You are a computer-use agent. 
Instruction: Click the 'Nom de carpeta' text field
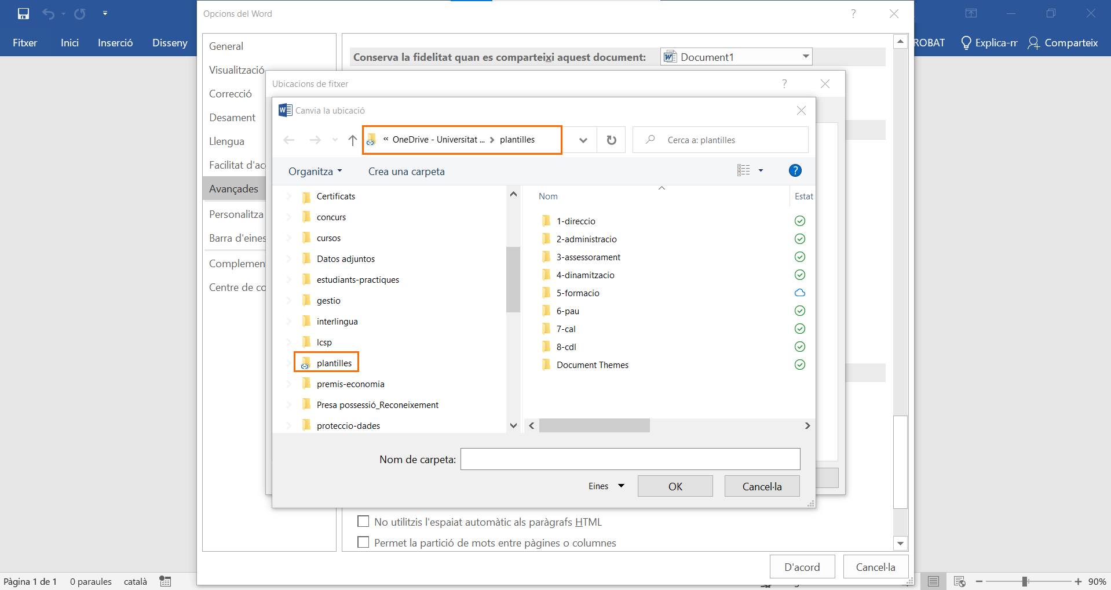coord(630,459)
